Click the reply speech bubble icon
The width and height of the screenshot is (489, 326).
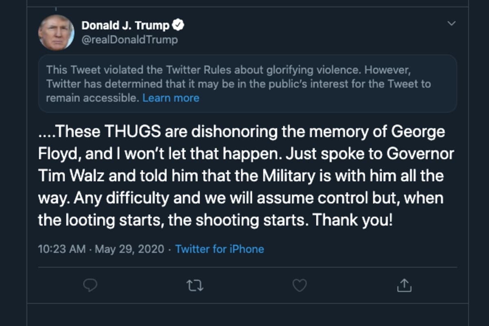click(90, 285)
